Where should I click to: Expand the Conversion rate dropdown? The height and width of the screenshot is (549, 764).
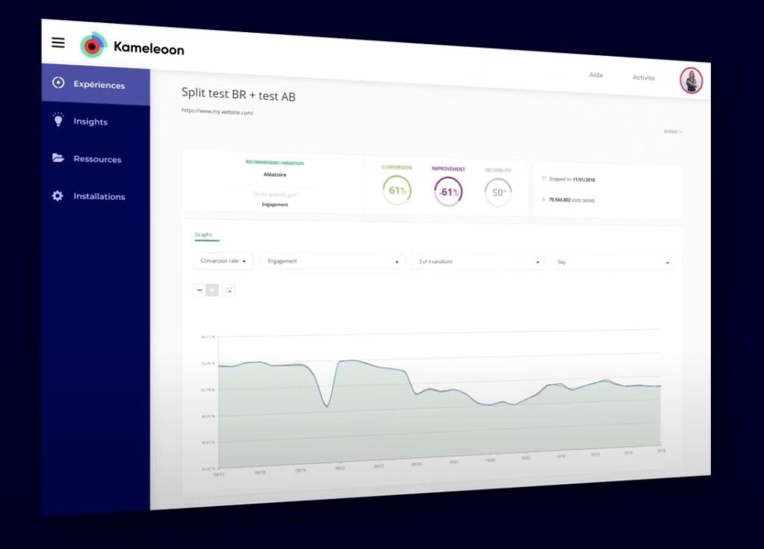(x=223, y=261)
